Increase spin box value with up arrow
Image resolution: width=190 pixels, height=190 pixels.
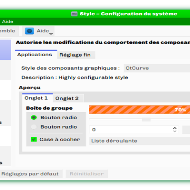coord(175,128)
